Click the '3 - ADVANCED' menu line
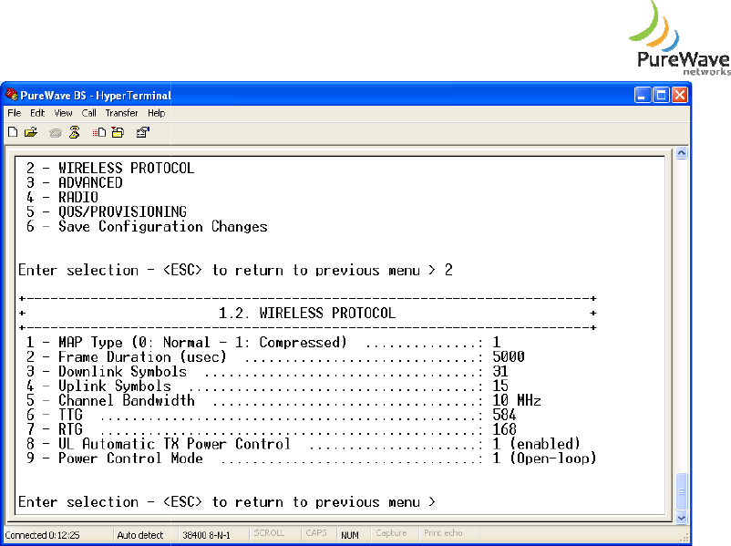The image size is (731, 546). 74,182
